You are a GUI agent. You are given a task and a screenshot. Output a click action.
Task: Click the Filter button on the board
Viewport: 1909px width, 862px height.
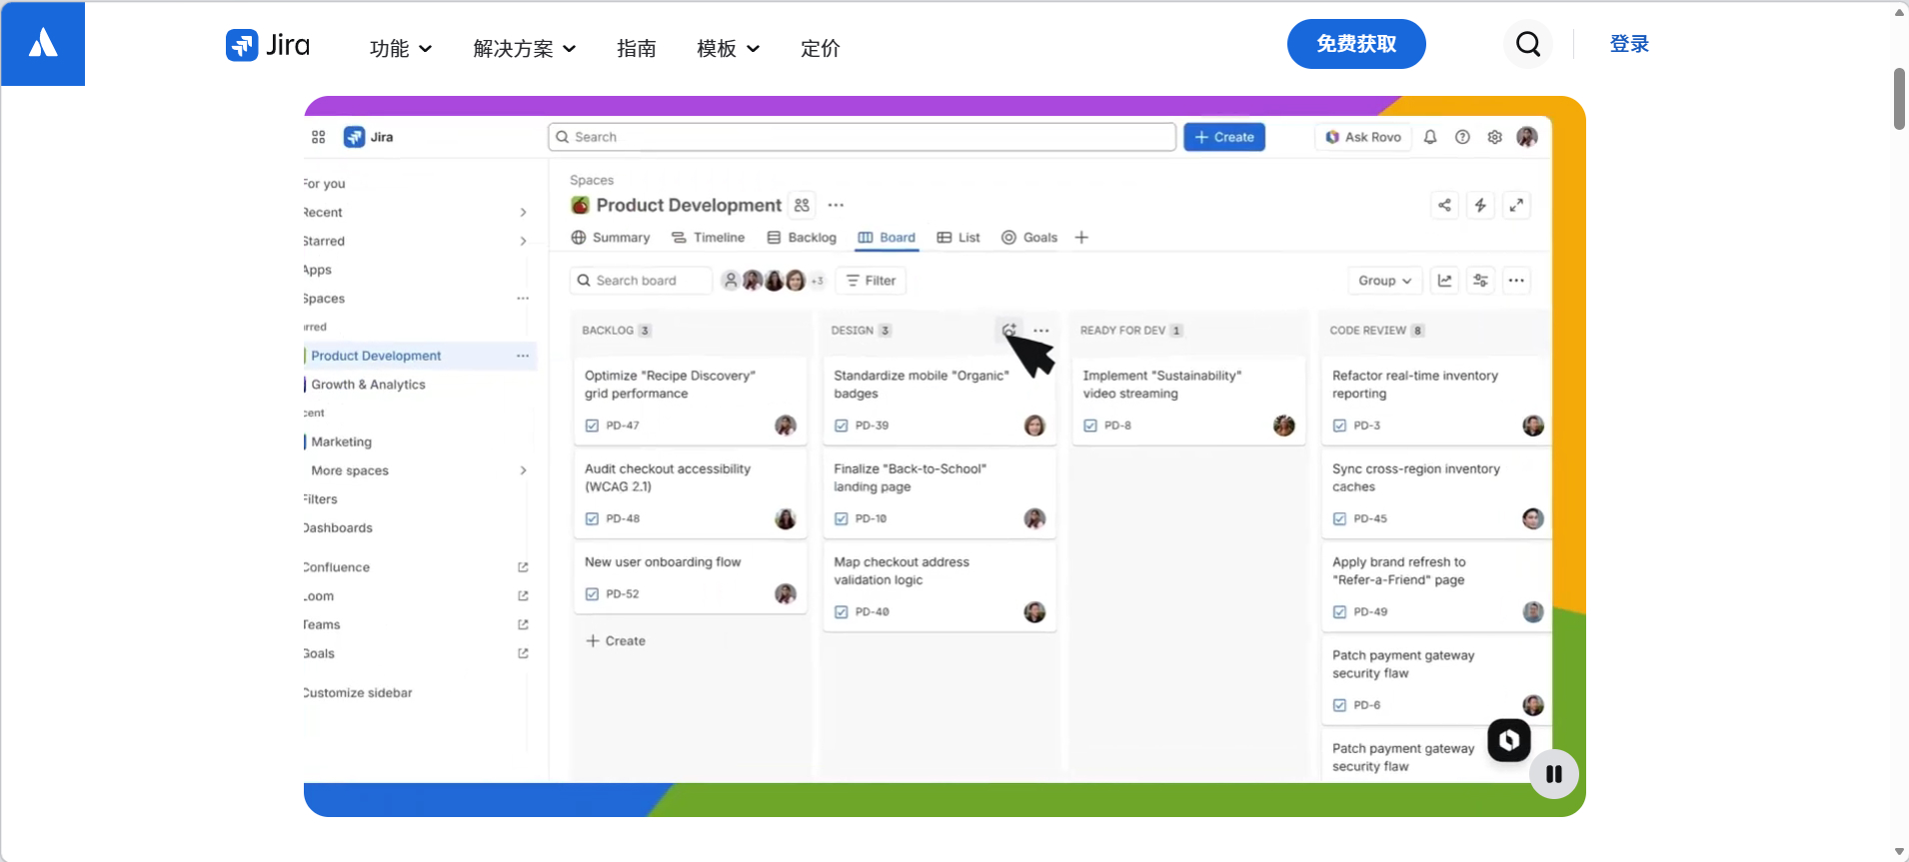coord(872,281)
